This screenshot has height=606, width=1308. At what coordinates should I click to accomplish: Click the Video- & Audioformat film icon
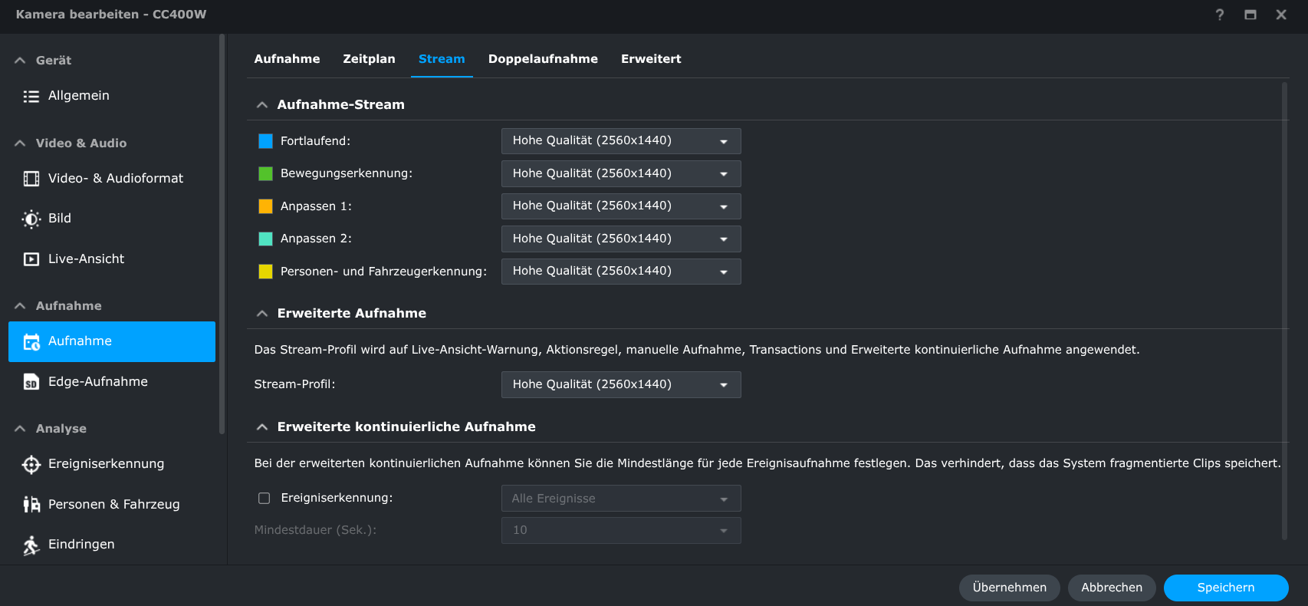pos(31,179)
